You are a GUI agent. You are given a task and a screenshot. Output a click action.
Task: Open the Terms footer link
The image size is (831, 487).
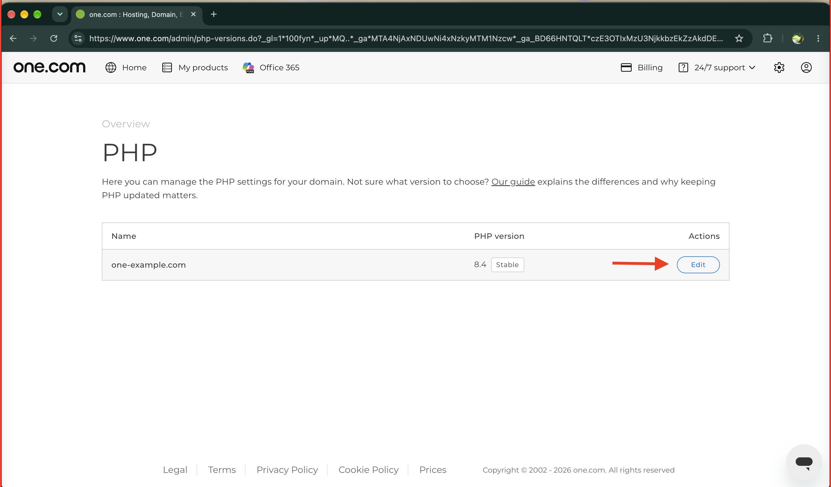[x=222, y=469]
